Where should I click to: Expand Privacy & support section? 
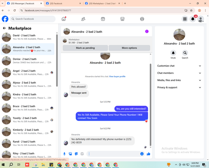[179, 87]
